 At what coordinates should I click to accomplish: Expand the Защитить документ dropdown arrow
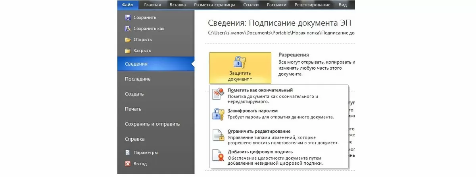pyautogui.click(x=251, y=79)
